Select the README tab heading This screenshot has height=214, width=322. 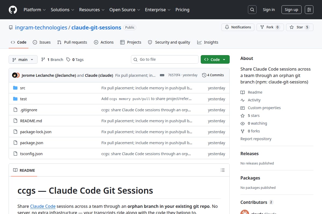pyautogui.click(x=24, y=170)
